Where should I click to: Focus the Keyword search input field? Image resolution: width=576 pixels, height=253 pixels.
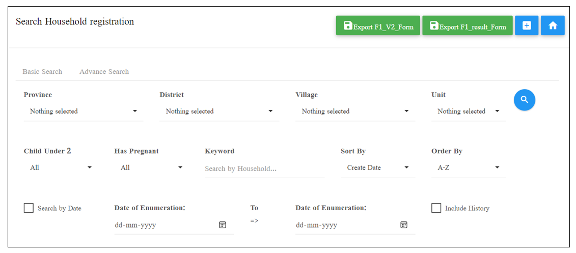coord(264,169)
